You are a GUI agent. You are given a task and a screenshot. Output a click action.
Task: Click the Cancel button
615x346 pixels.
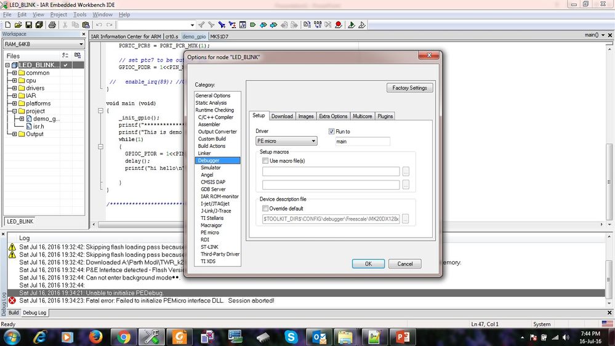(405, 264)
